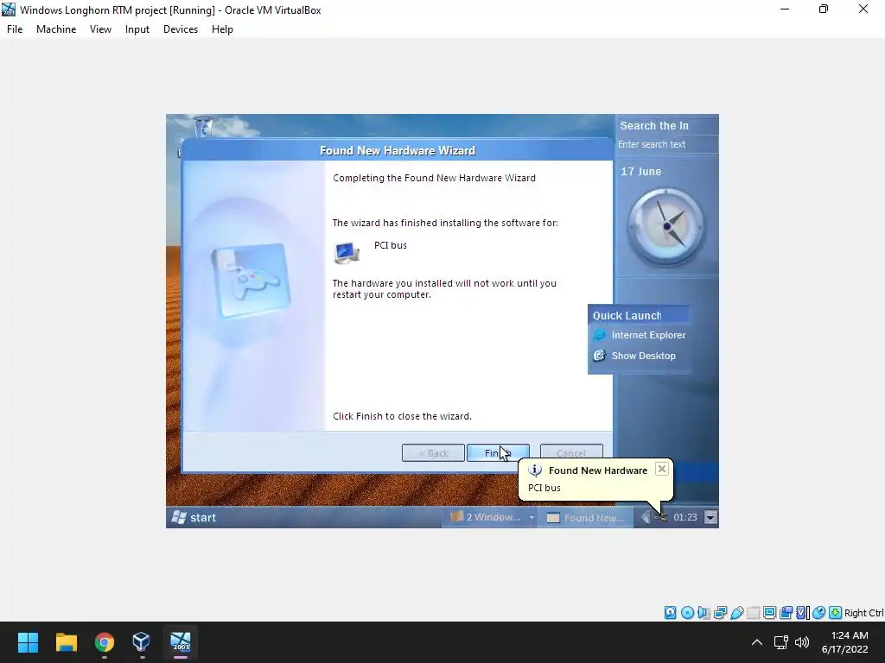Click the hard disk activity indicator
The width and height of the screenshot is (885, 663).
[x=670, y=613]
